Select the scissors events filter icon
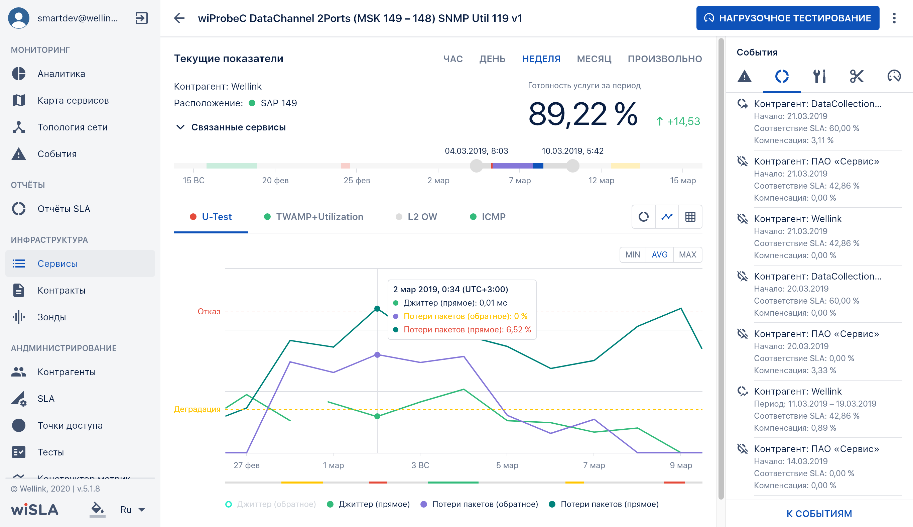Viewport: 913px width, 527px height. coord(857,76)
